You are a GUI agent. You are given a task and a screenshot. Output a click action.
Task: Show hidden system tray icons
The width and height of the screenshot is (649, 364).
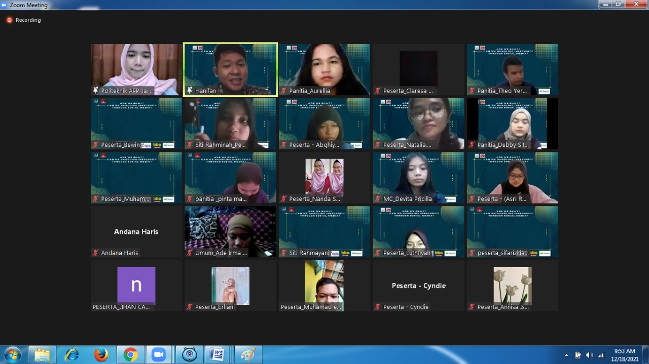[566, 355]
